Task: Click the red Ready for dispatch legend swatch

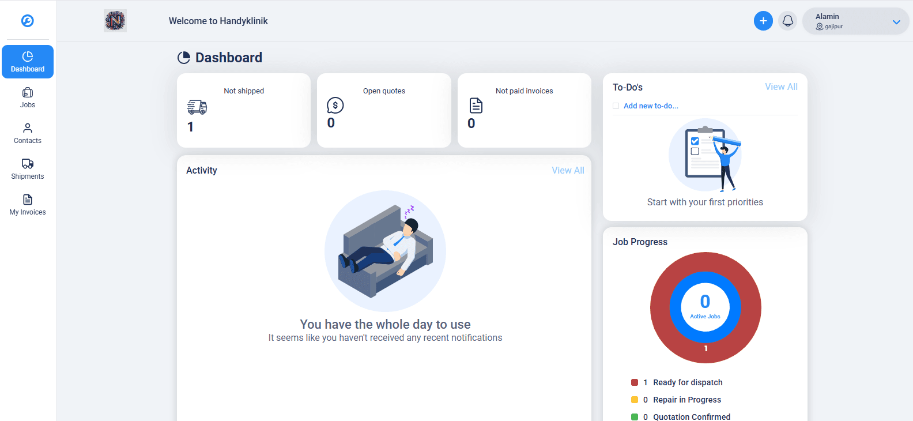Action: click(x=635, y=382)
